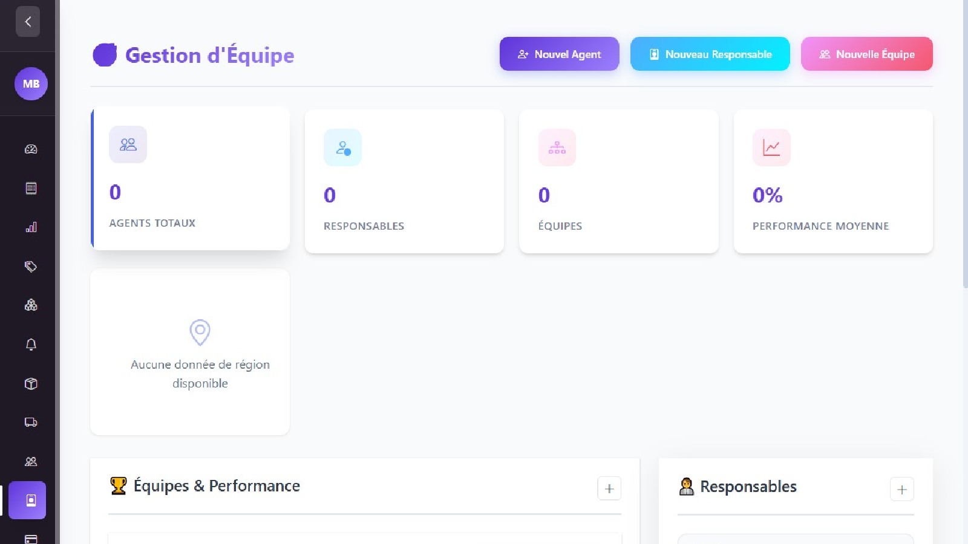Create a team with Nouvelle Équipe button
The height and width of the screenshot is (544, 968).
[866, 54]
